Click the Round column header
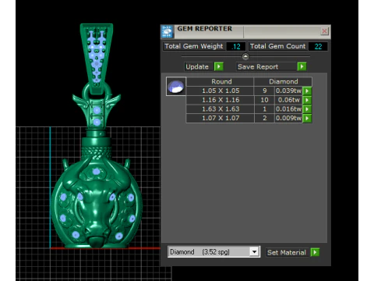This screenshot has height=281, width=374. tap(220, 81)
